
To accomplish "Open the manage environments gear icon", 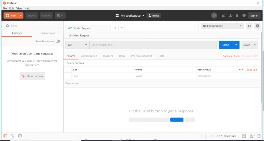I will click(257, 26).
